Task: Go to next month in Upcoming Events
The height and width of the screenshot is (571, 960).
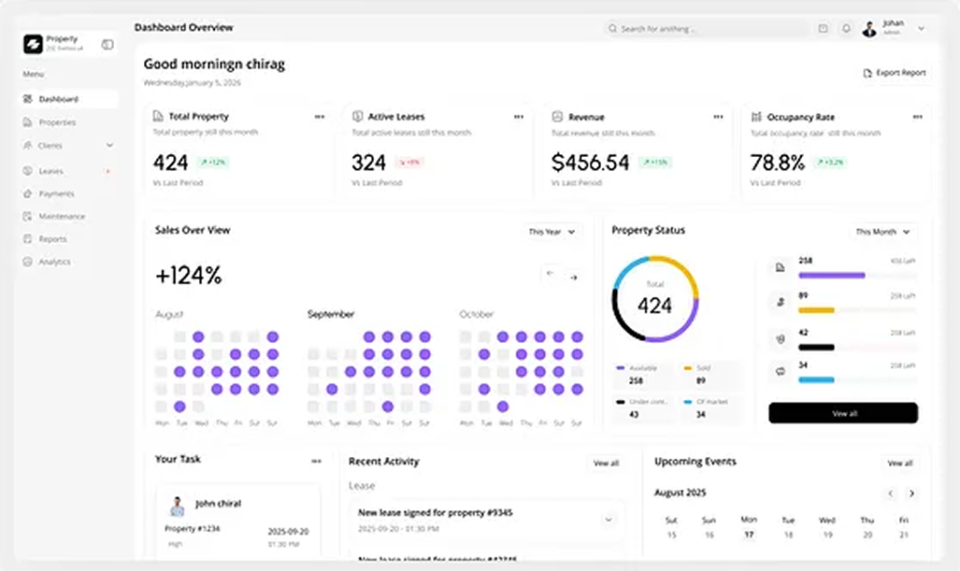Action: click(911, 493)
